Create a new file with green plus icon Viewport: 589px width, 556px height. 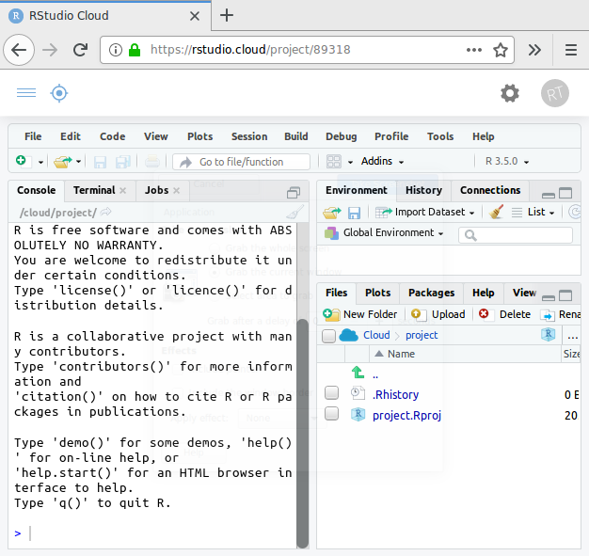[x=24, y=162]
